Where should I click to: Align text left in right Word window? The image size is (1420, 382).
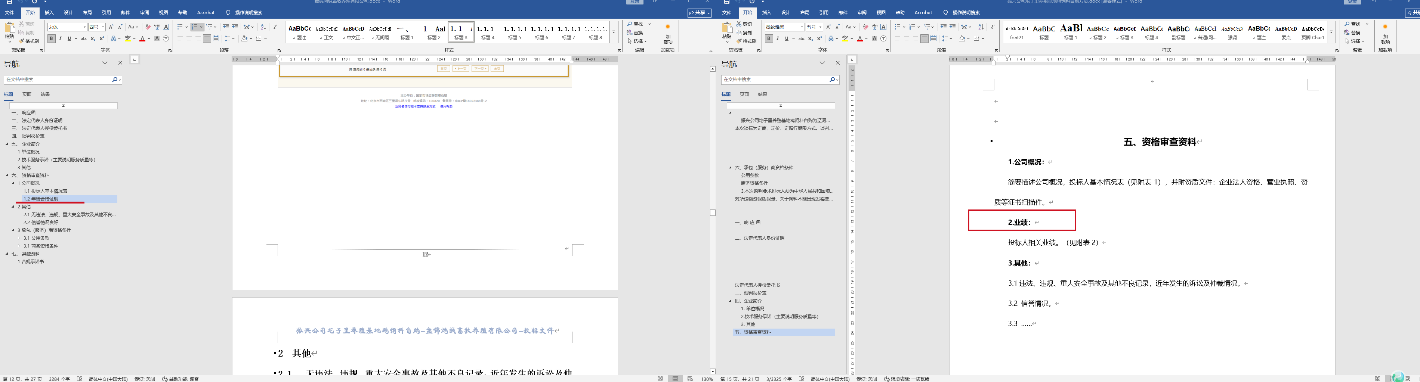coord(898,38)
